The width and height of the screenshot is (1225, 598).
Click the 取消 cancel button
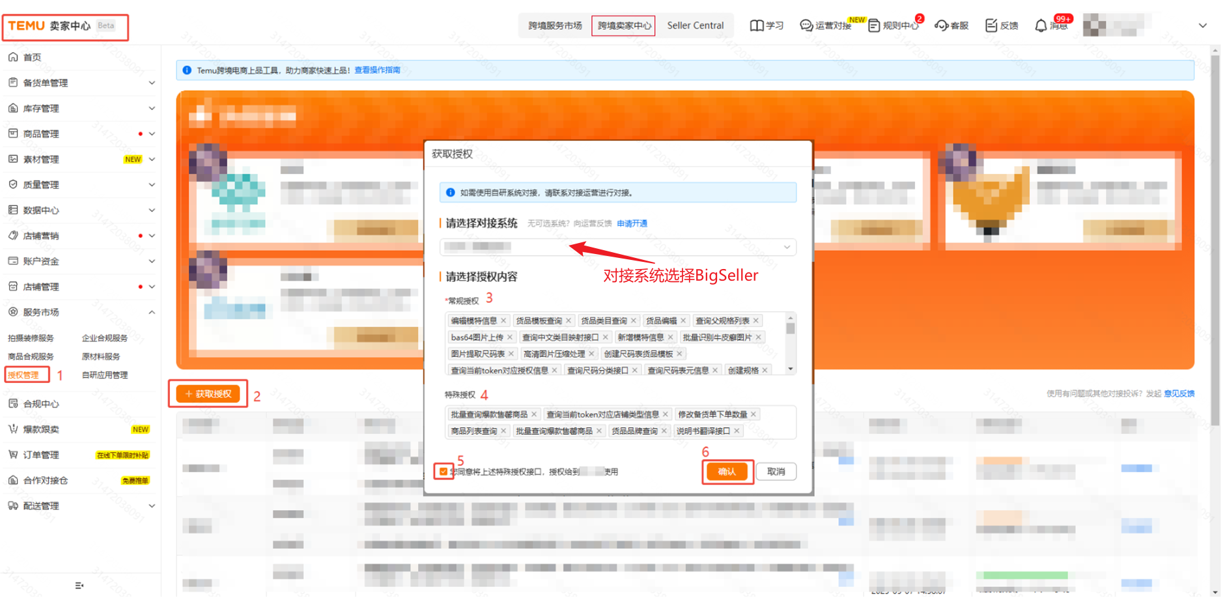[776, 471]
